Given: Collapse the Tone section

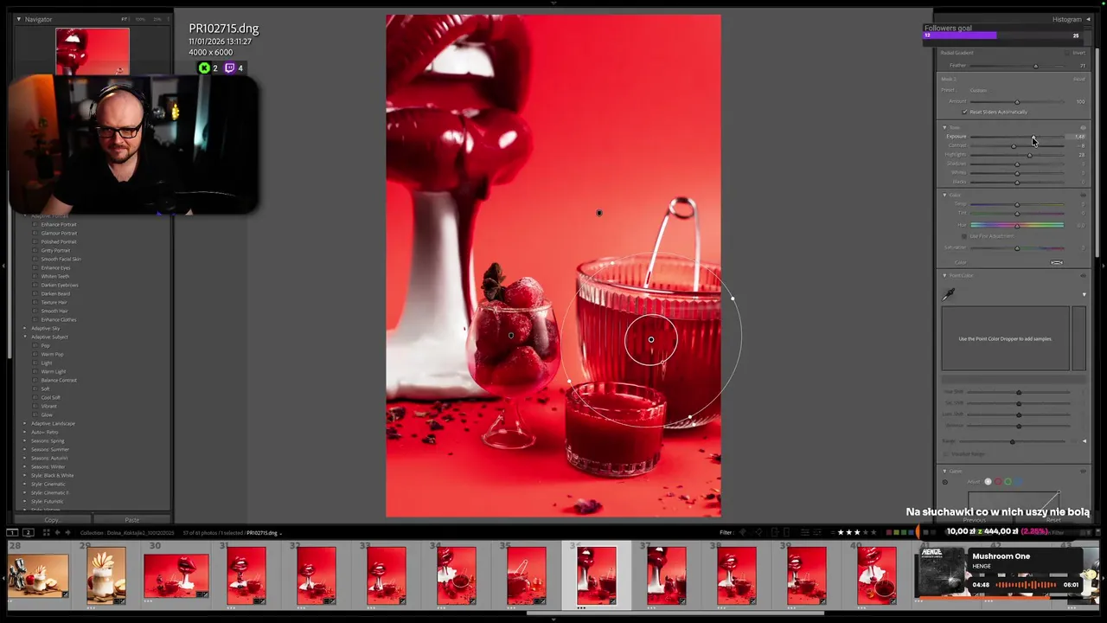Looking at the screenshot, I should pos(944,127).
